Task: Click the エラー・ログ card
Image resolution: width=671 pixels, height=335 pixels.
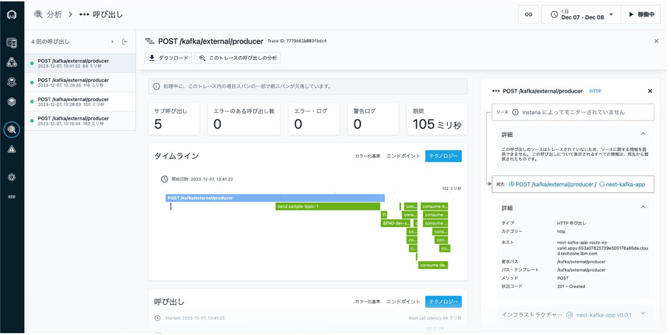Action: coord(313,119)
